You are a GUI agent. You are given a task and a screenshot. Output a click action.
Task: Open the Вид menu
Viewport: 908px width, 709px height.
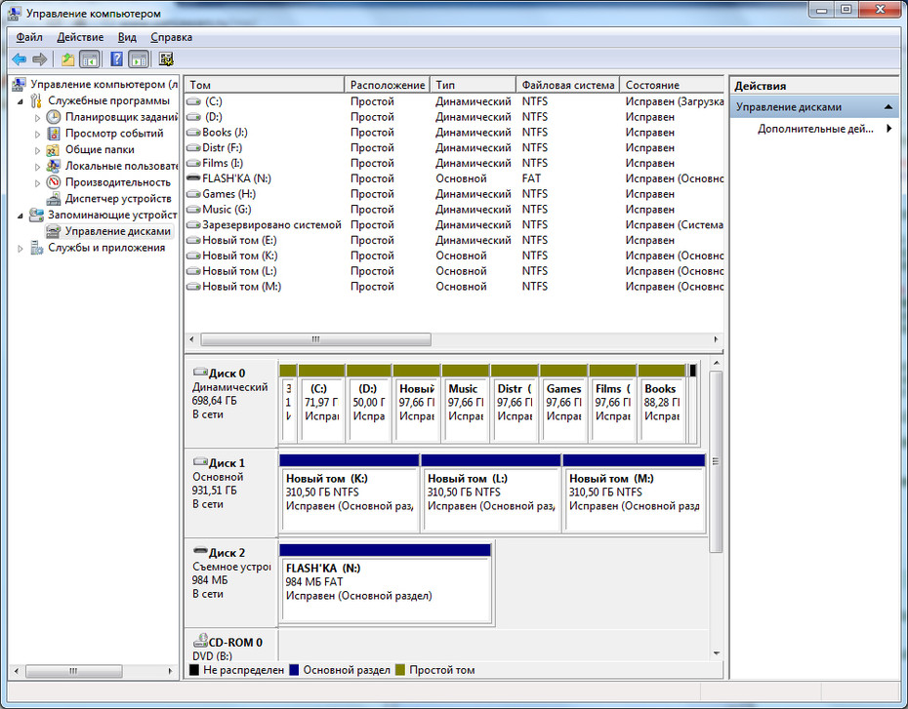coord(127,37)
